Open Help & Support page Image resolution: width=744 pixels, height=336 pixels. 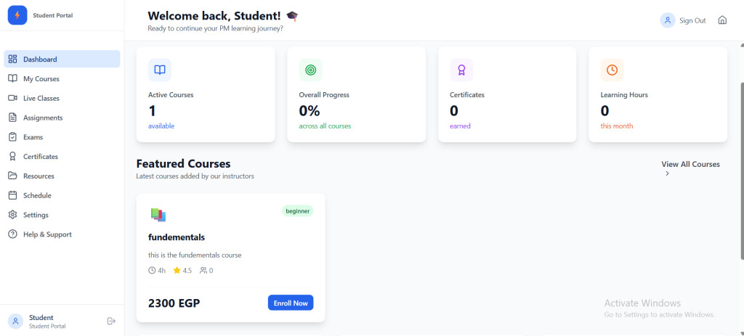pyautogui.click(x=47, y=234)
